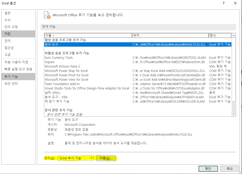Screen dimensions: 242x174
Task: Sort add-ins by 위치 column header
Action: [x=170, y=35]
